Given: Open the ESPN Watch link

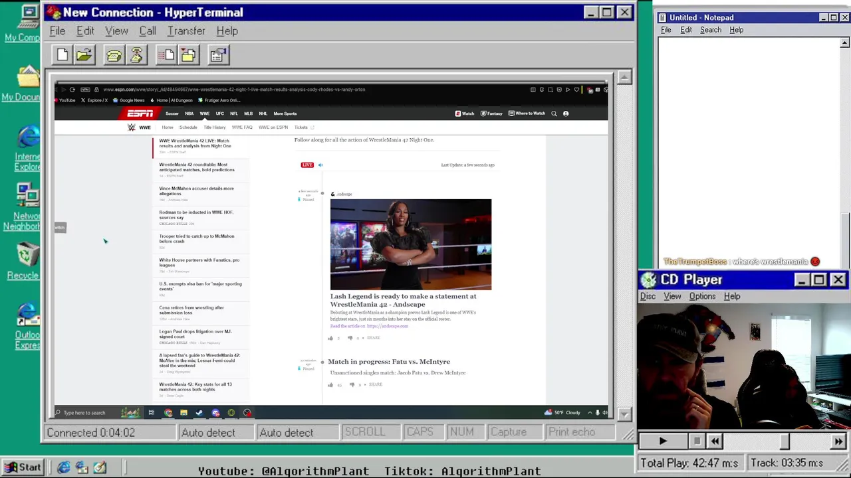Looking at the screenshot, I should tap(465, 114).
